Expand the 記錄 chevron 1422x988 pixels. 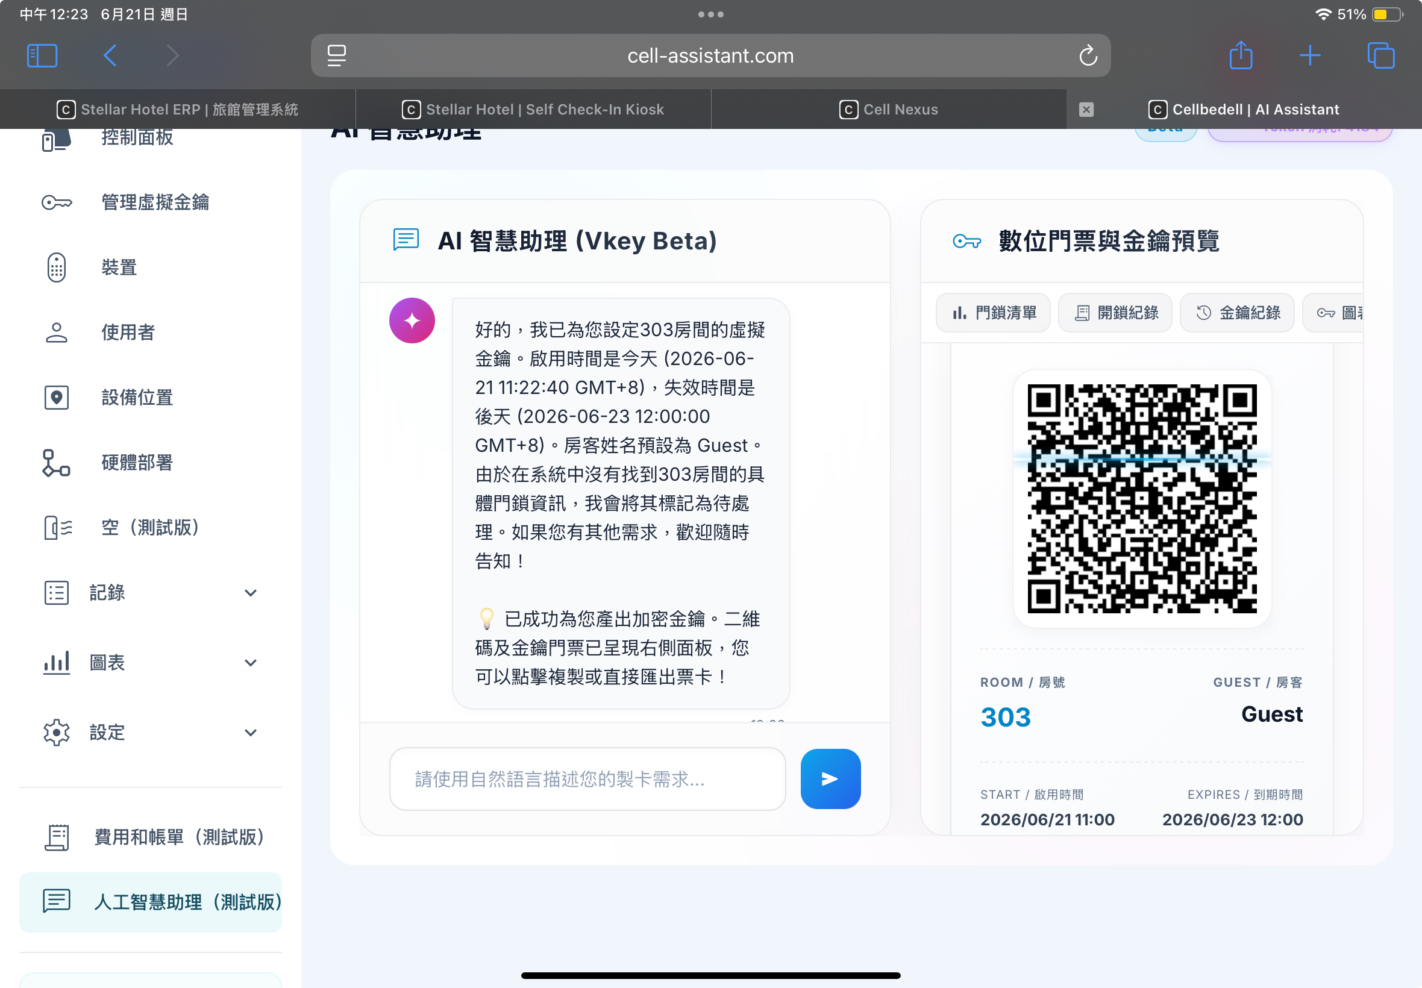click(251, 593)
